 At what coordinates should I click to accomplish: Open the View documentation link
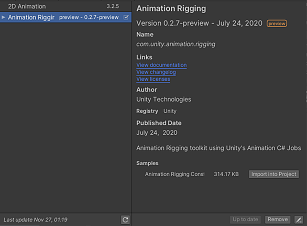pyautogui.click(x=161, y=65)
